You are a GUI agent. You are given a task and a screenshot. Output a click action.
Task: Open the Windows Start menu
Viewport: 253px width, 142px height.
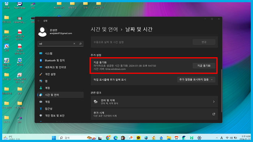54,138
